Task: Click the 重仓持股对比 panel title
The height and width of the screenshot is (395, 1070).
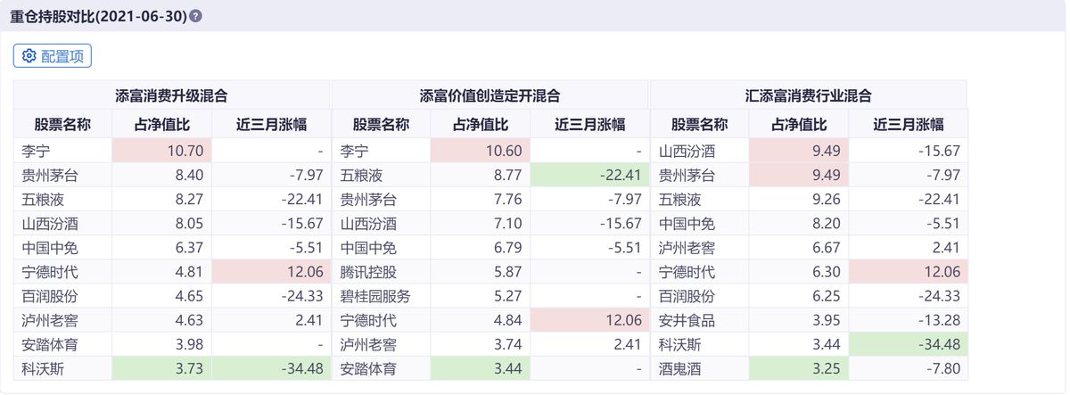Action: pyautogui.click(x=98, y=16)
